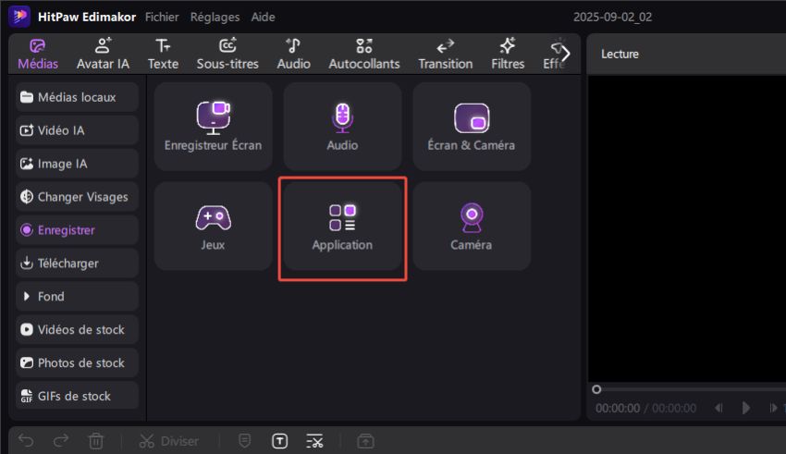Click the export box icon in toolbar

[x=365, y=441]
